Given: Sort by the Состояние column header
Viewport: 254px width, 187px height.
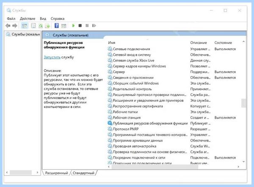Looking at the screenshot, I should pyautogui.click(x=223, y=43).
